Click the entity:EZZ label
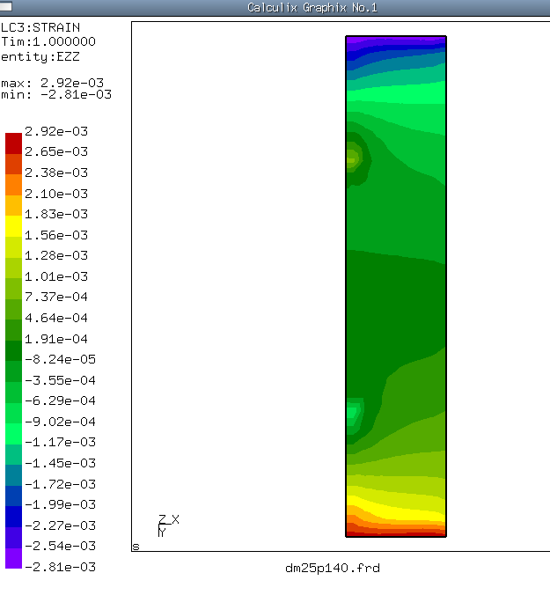550x595 pixels. click(x=40, y=57)
